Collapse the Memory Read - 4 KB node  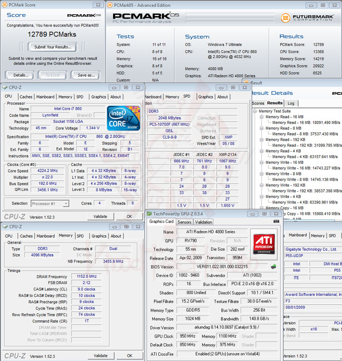262,151
